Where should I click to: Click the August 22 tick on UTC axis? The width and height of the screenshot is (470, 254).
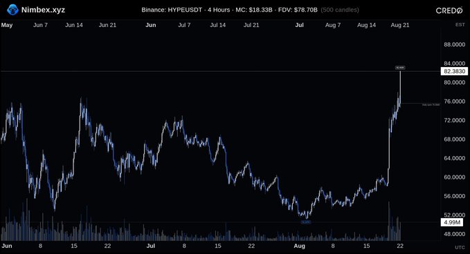[400, 246]
